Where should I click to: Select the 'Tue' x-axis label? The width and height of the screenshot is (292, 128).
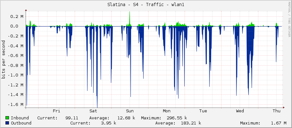click(x=203, y=111)
